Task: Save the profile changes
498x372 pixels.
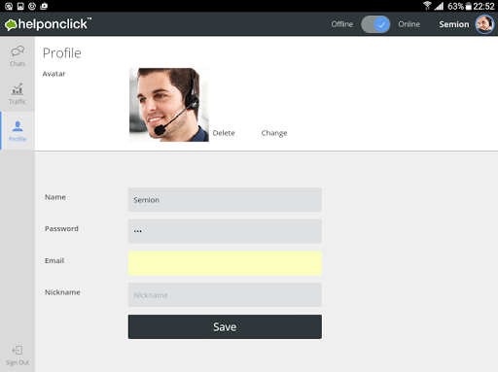Action: (225, 326)
